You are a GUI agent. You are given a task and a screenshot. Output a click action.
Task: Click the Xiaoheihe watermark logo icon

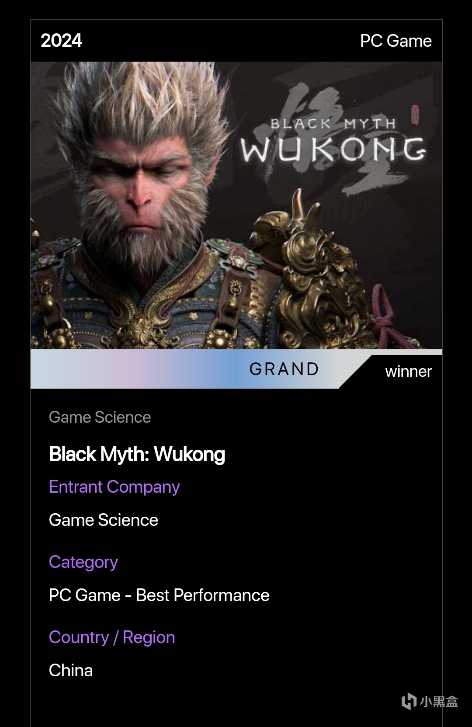tap(409, 701)
